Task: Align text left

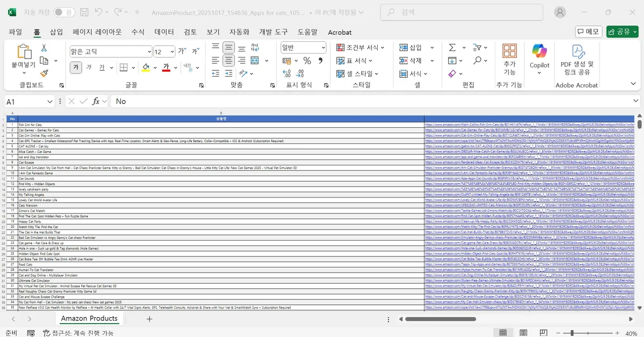Action: [215, 61]
